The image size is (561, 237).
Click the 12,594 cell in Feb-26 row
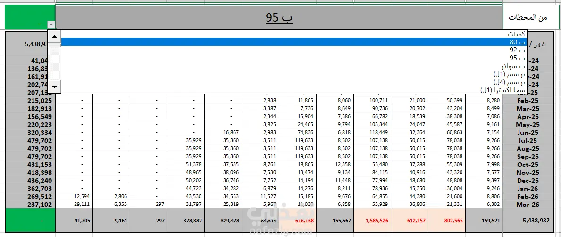pos(75,197)
